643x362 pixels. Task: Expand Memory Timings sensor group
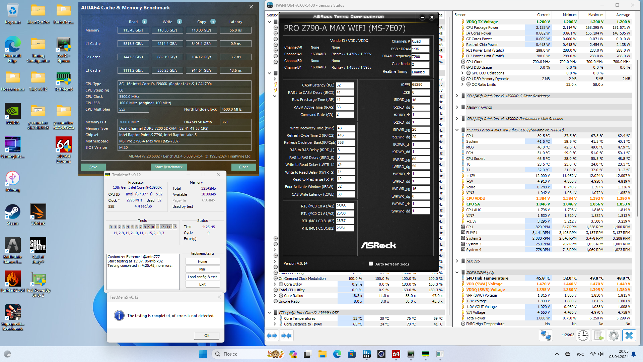(457, 107)
